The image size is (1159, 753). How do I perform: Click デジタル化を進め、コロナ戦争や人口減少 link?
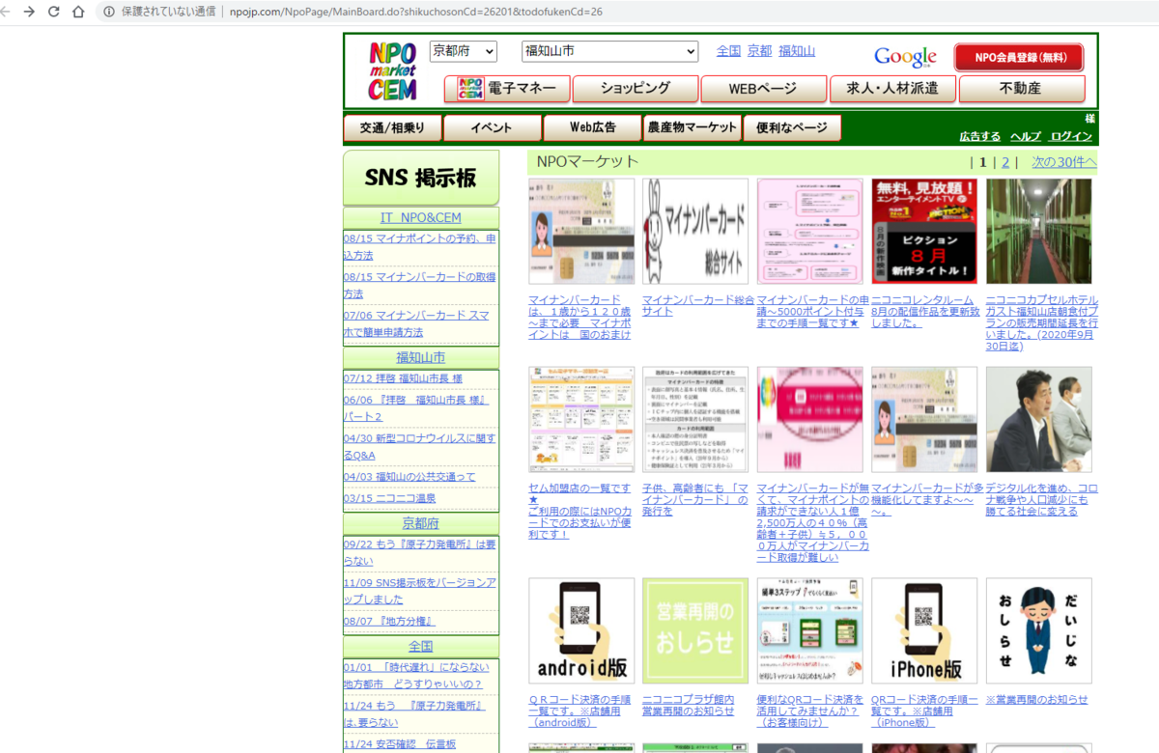tap(1042, 499)
